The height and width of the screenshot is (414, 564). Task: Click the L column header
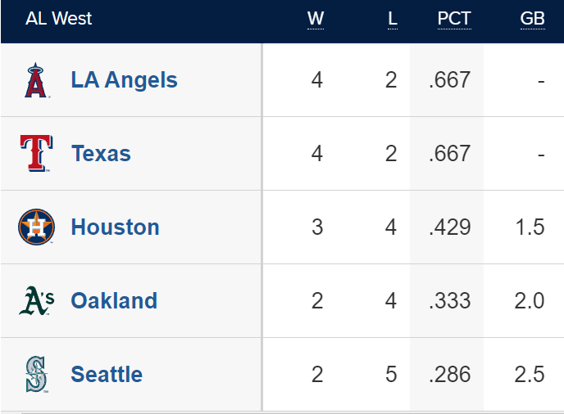[x=393, y=19]
